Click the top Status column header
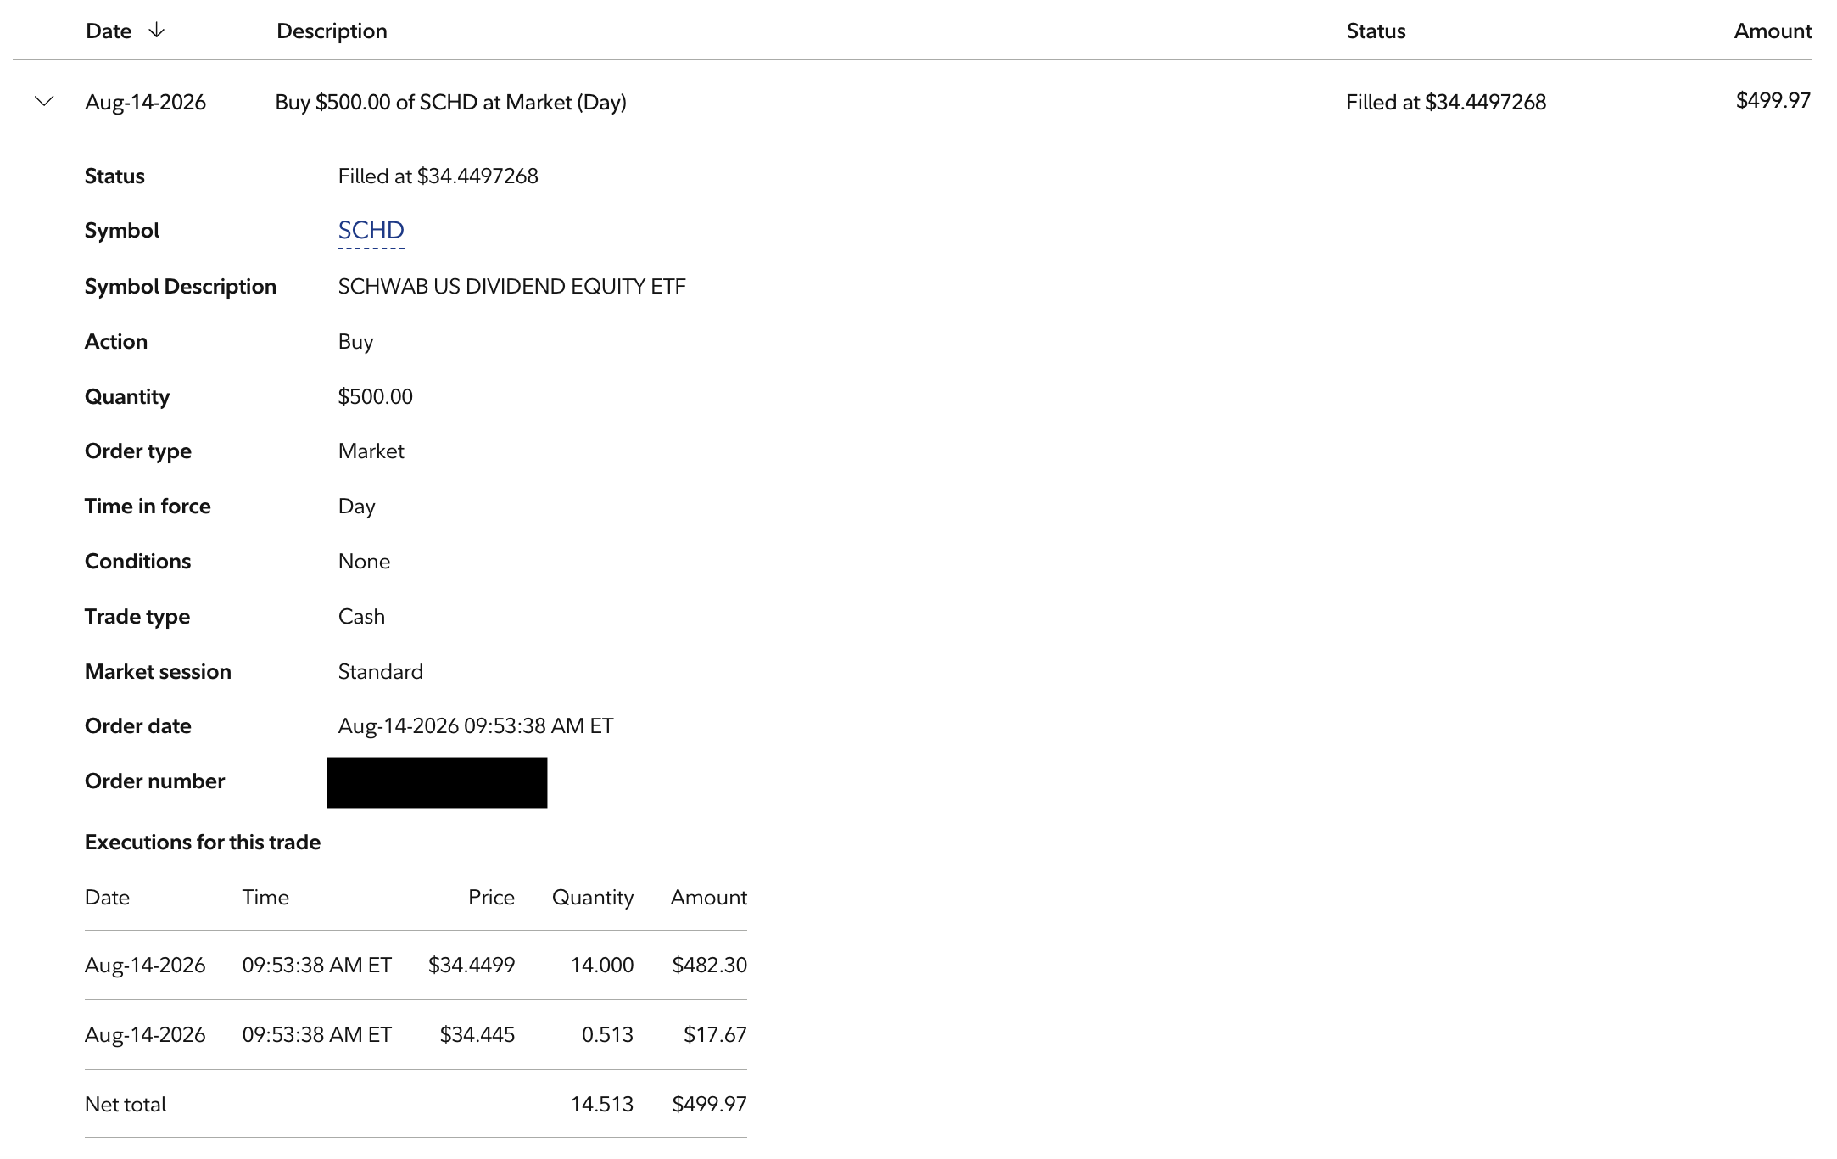 1376,31
